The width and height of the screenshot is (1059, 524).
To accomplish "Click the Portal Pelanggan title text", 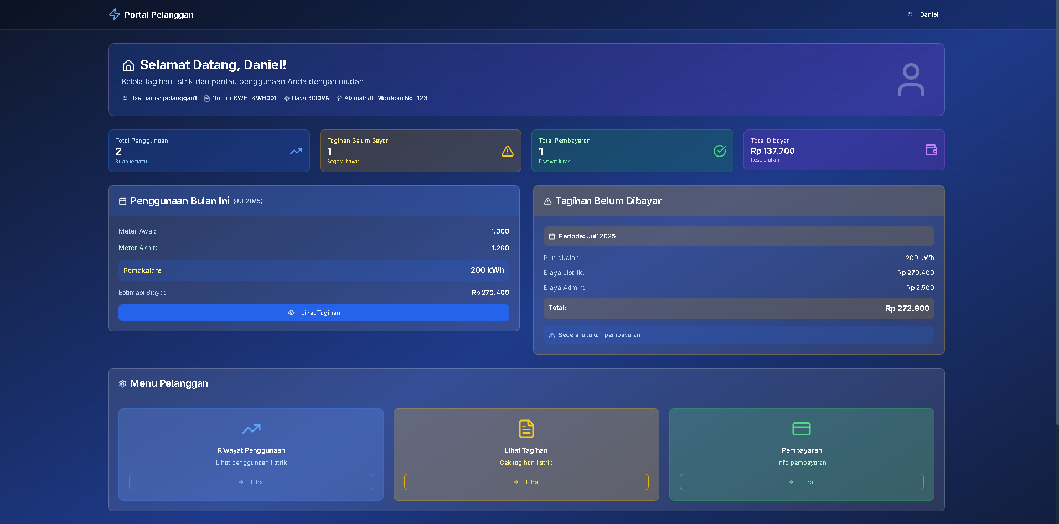I will (159, 15).
